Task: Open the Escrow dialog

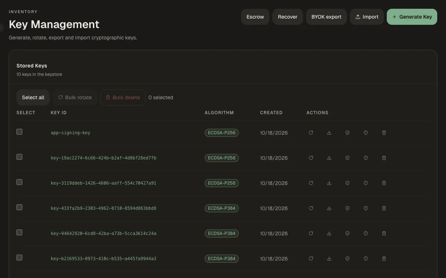Action: (255, 17)
